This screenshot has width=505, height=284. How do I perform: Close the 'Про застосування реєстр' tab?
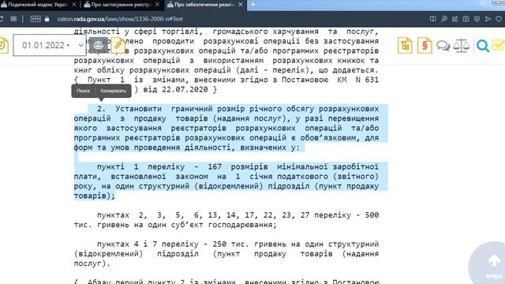[157, 5]
